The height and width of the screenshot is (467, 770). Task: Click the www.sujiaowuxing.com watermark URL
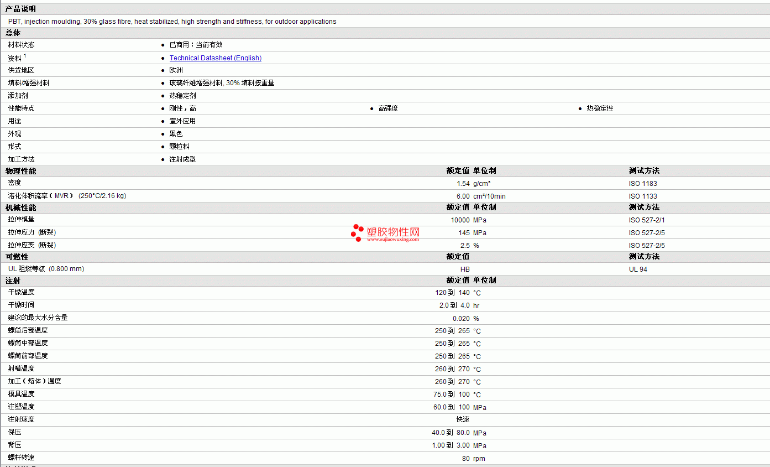pyautogui.click(x=393, y=240)
